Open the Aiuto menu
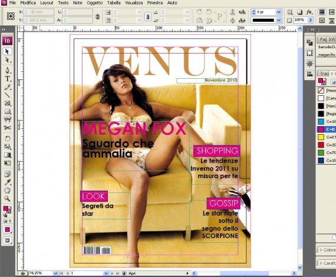 tap(172, 3)
